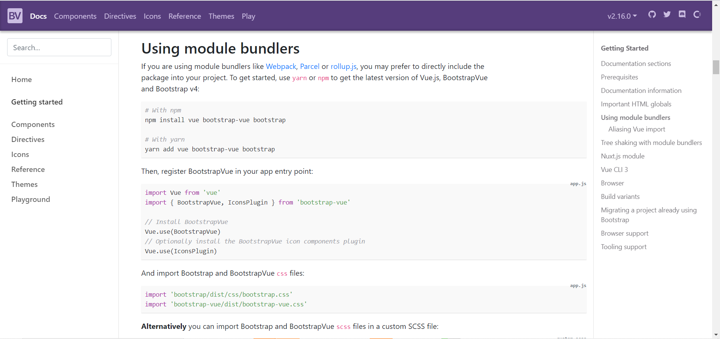
Task: Open Icons in left sidebar
Action: tap(20, 154)
